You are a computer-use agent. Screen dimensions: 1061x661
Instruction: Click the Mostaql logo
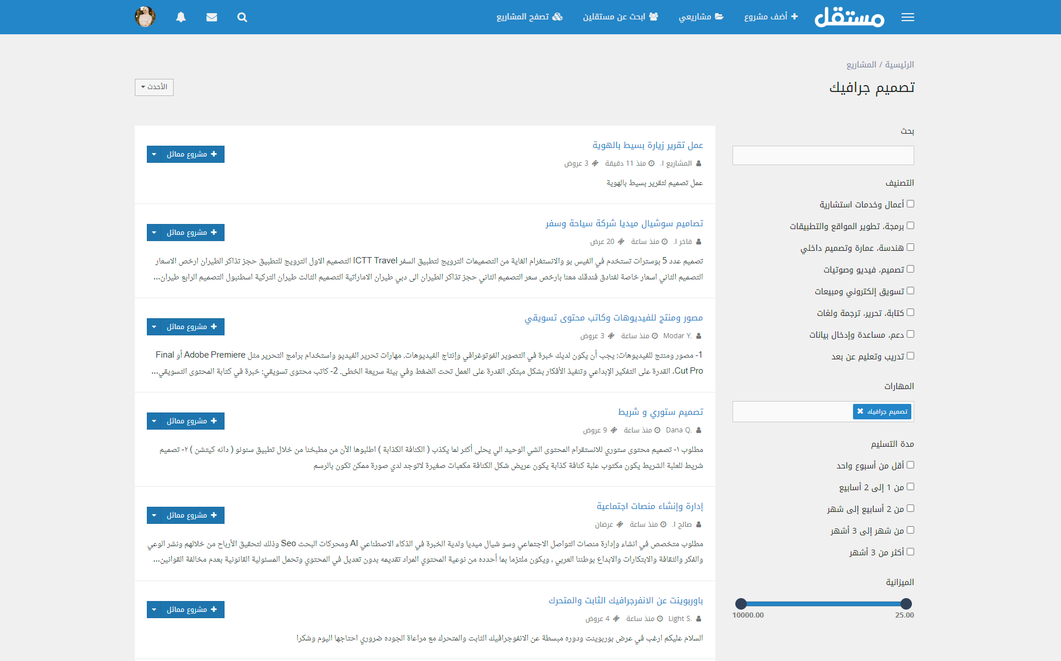pyautogui.click(x=849, y=17)
